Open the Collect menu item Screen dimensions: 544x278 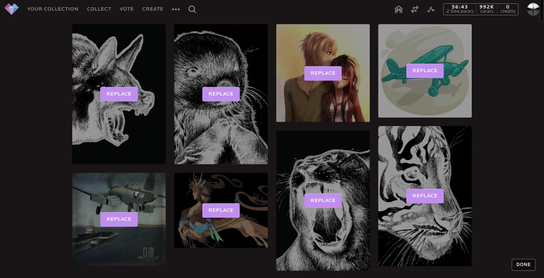click(99, 9)
